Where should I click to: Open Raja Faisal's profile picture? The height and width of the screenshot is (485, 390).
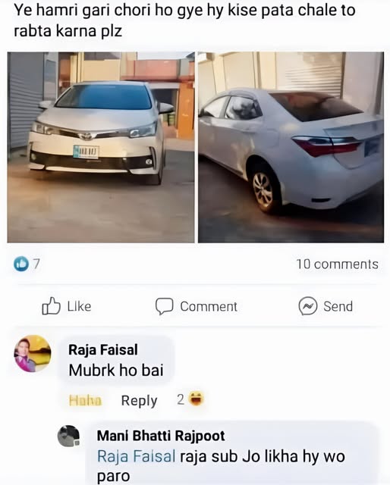coord(33,354)
